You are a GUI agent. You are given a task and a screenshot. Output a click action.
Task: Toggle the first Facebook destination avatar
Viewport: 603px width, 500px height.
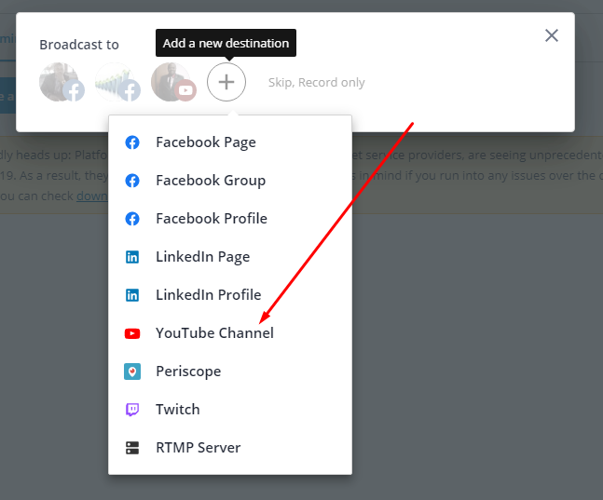pos(61,82)
